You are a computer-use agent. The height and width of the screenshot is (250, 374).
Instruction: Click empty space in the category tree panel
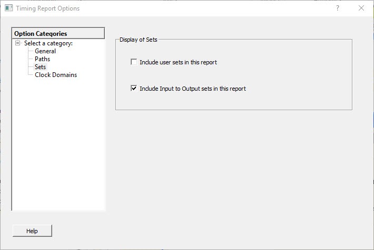58,148
